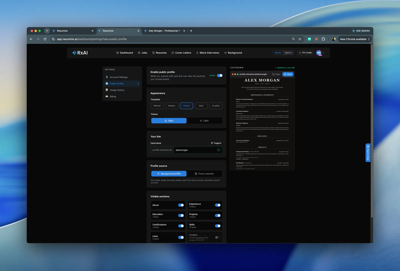Open Background in the top navigation

point(233,53)
